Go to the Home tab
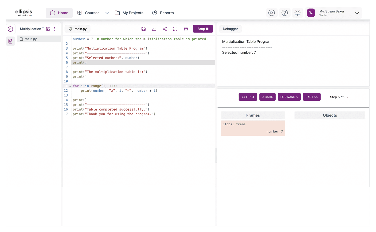Image resolution: width=376 pixels, height=232 pixels. click(59, 13)
